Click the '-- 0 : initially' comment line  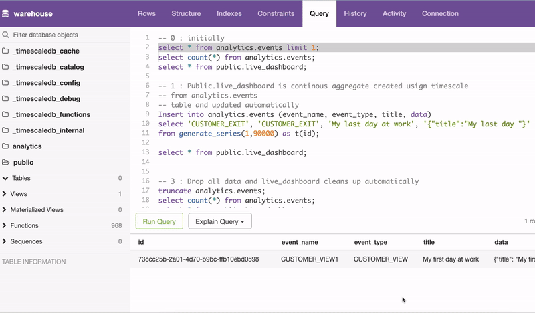(x=191, y=38)
